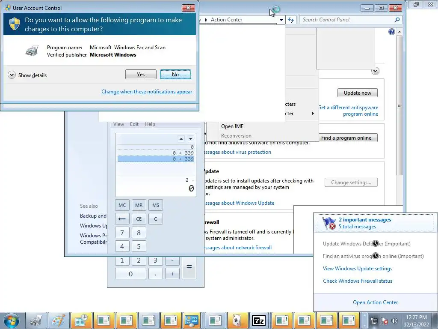Open Paint from the taskbar
The image size is (438, 329).
tap(58, 320)
